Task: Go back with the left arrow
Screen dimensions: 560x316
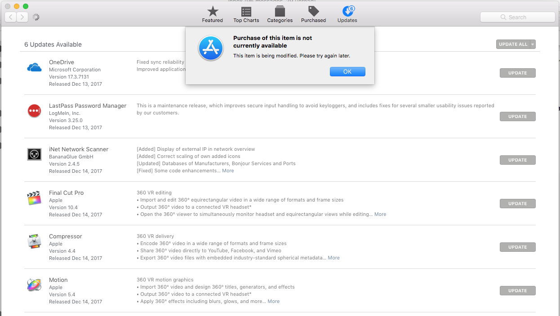Action: (11, 17)
